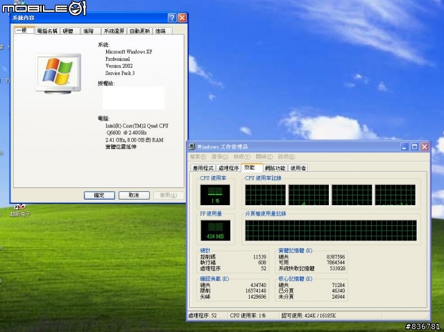The height and width of the screenshot is (332, 444).
Task: Click the 已分頁 value 46340
Action: tap(339, 290)
